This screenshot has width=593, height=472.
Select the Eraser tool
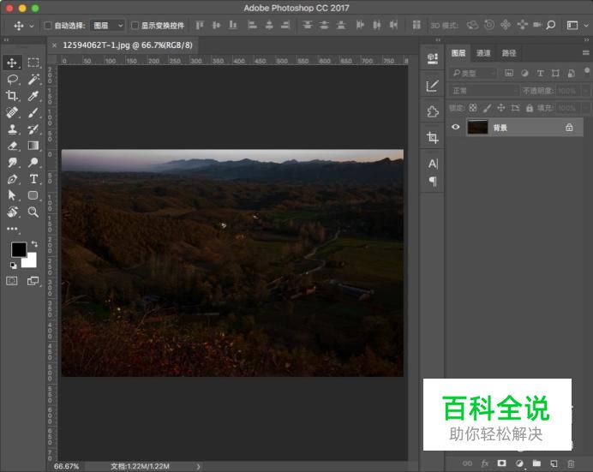(13, 146)
